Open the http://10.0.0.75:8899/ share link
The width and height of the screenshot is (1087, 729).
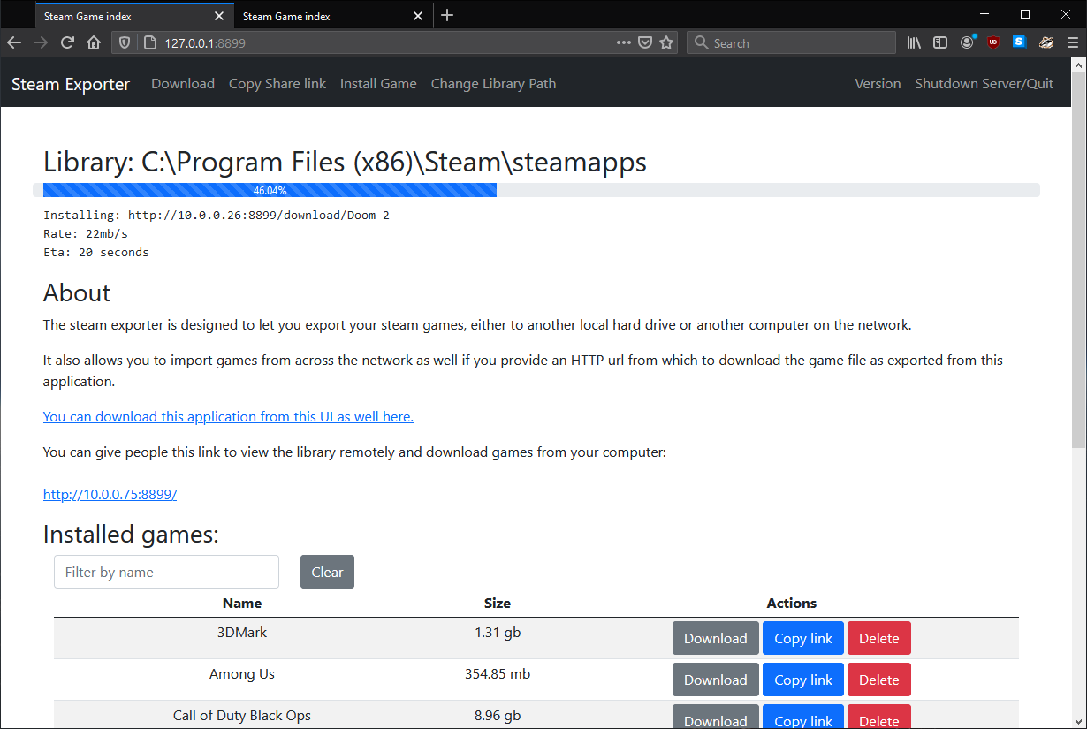(110, 495)
